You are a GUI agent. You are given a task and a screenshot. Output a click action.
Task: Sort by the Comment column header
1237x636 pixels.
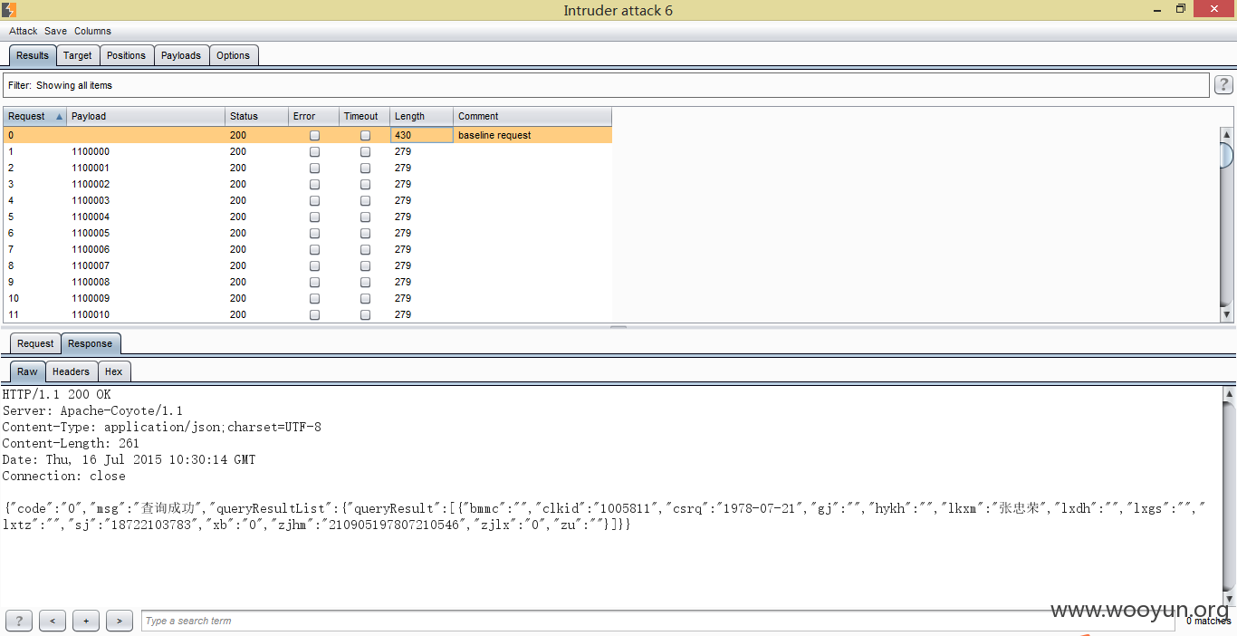(532, 116)
